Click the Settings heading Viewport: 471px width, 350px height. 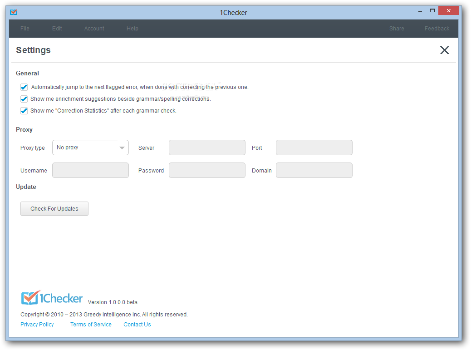coord(33,50)
